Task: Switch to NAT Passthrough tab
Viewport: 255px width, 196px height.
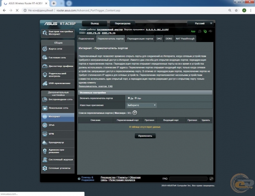Action: 185,39
